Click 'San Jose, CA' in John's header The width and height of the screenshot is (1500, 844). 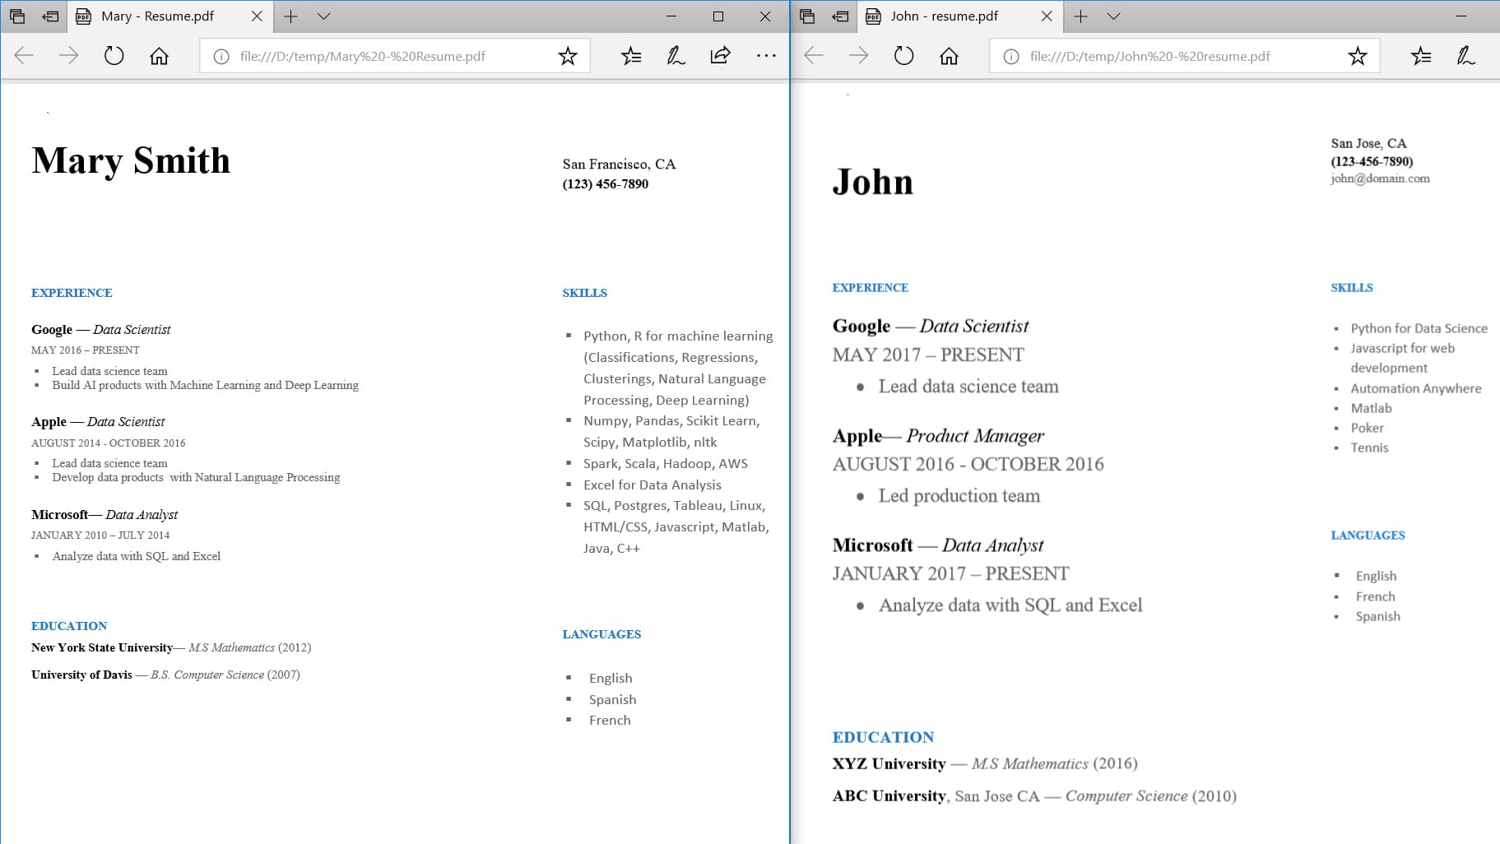(x=1368, y=143)
